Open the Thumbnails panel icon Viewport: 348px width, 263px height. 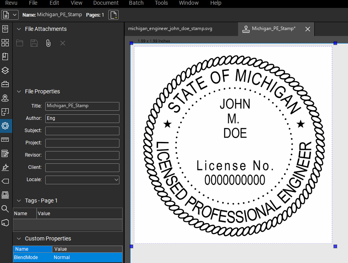pos(5,43)
